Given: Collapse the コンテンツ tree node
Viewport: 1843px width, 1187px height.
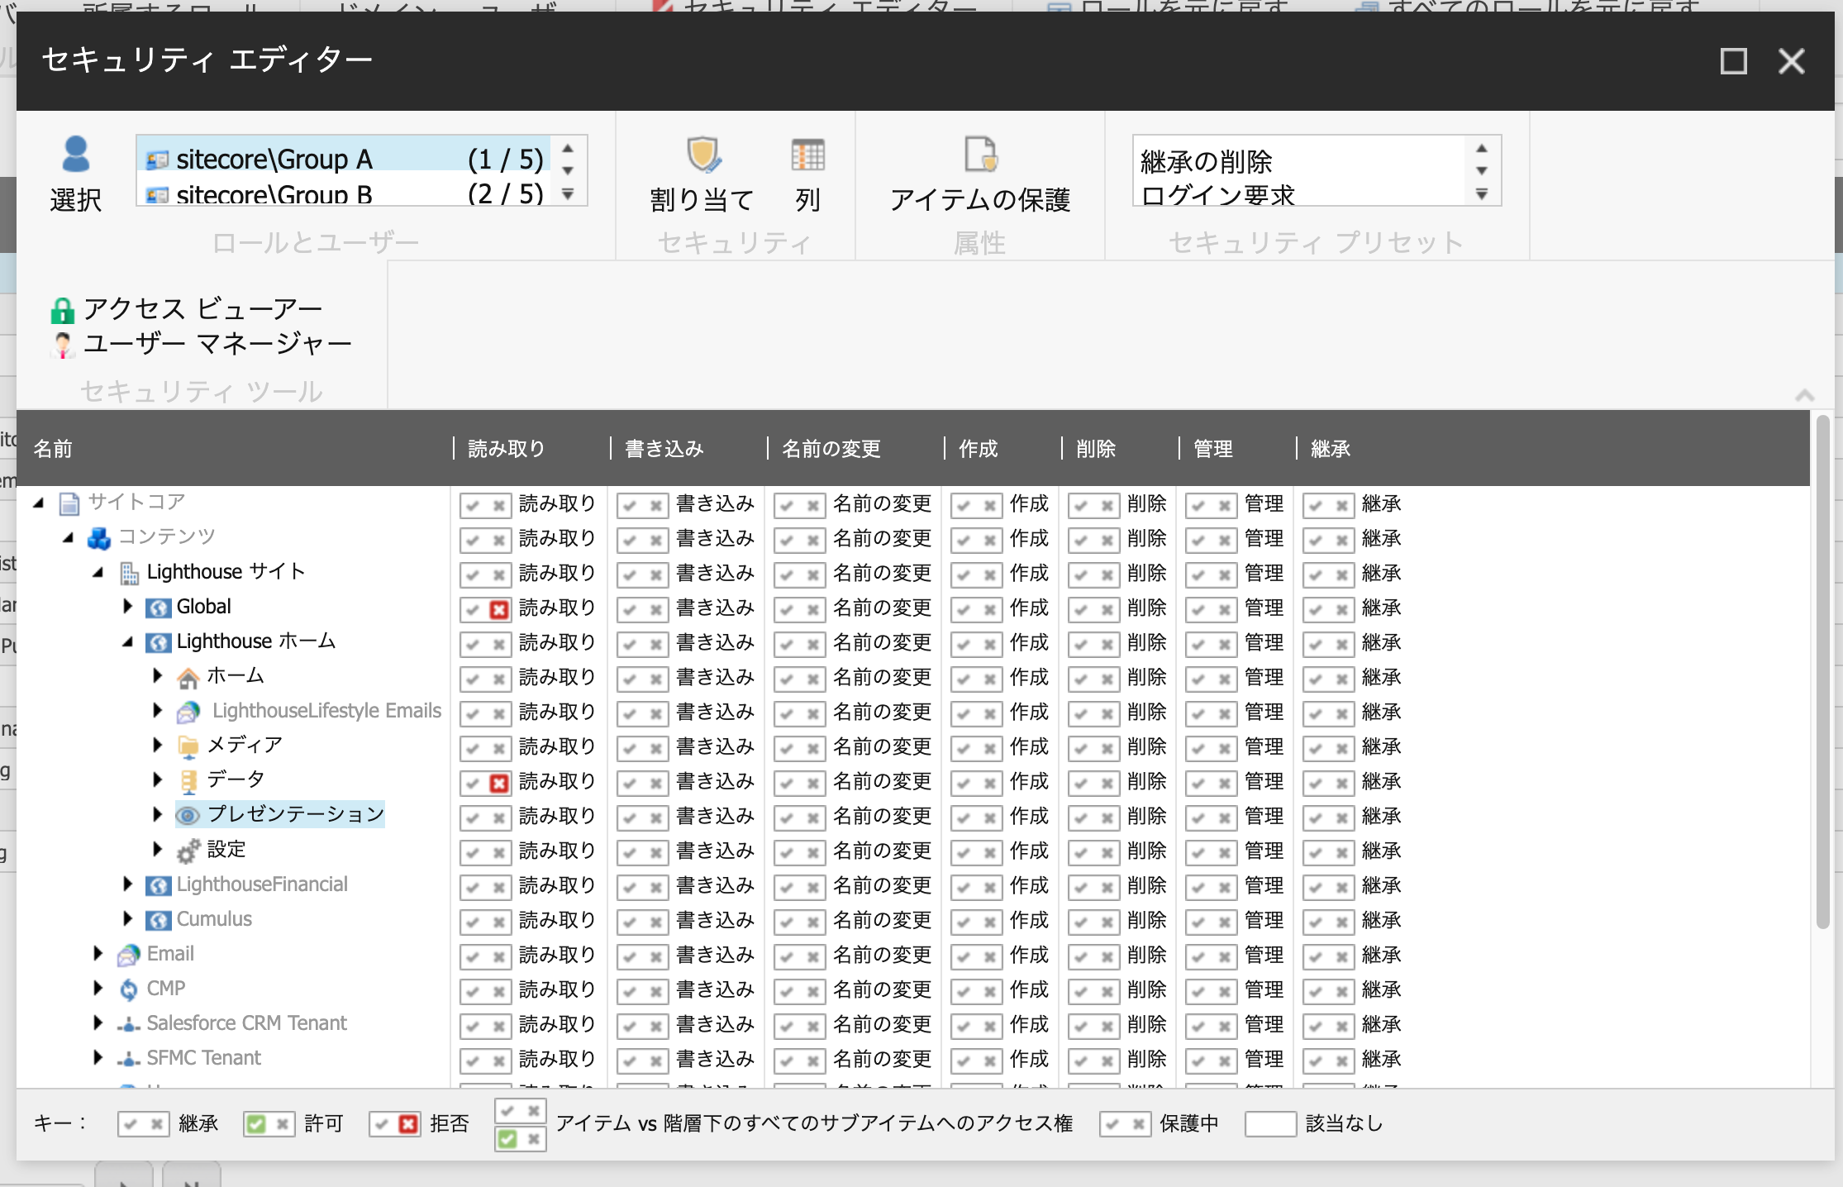Looking at the screenshot, I should (x=69, y=537).
